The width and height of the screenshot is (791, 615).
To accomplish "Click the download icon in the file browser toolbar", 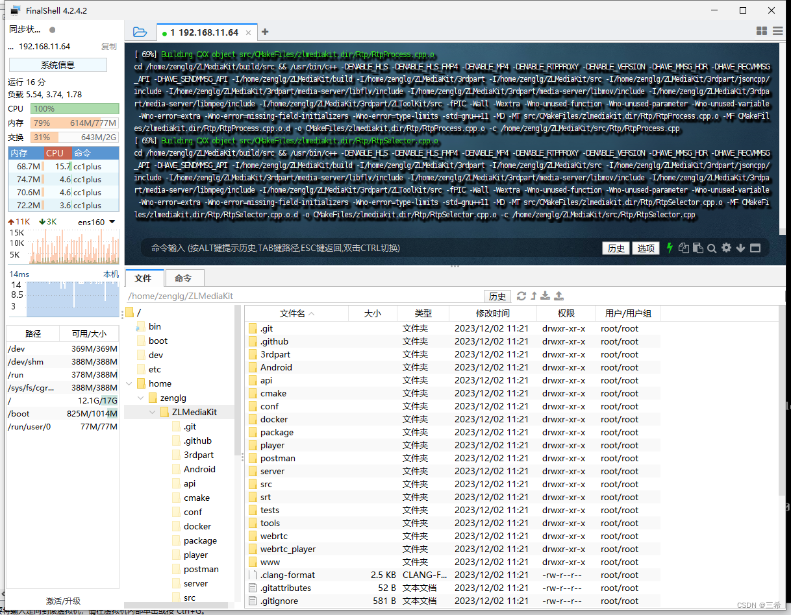I will pyautogui.click(x=544, y=296).
